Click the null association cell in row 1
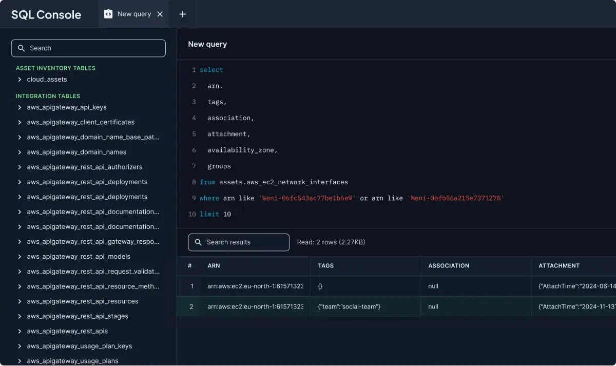Image resolution: width=616 pixels, height=366 pixels. [x=476, y=286]
